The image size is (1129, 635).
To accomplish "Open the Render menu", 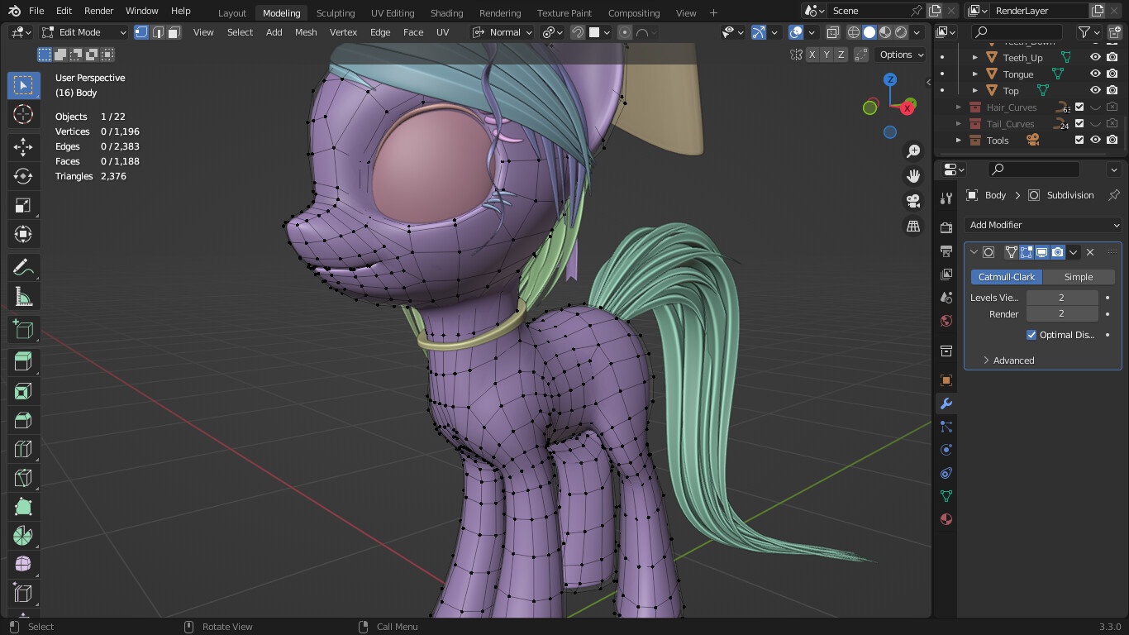I will (x=98, y=11).
